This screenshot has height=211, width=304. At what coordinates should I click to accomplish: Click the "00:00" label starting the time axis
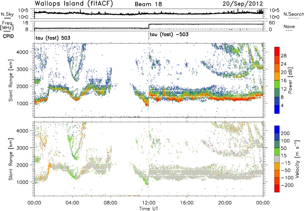[34, 203]
